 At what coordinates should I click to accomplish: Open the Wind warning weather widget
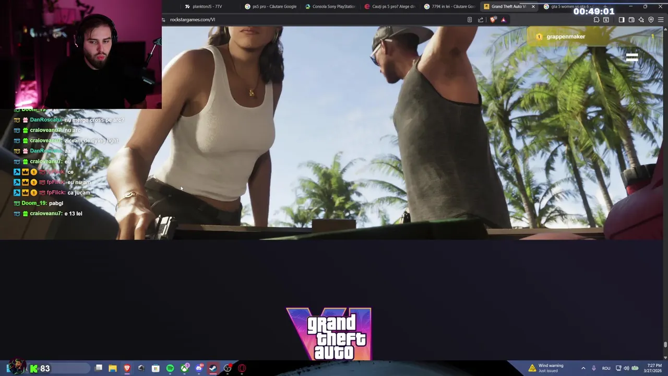(x=546, y=368)
